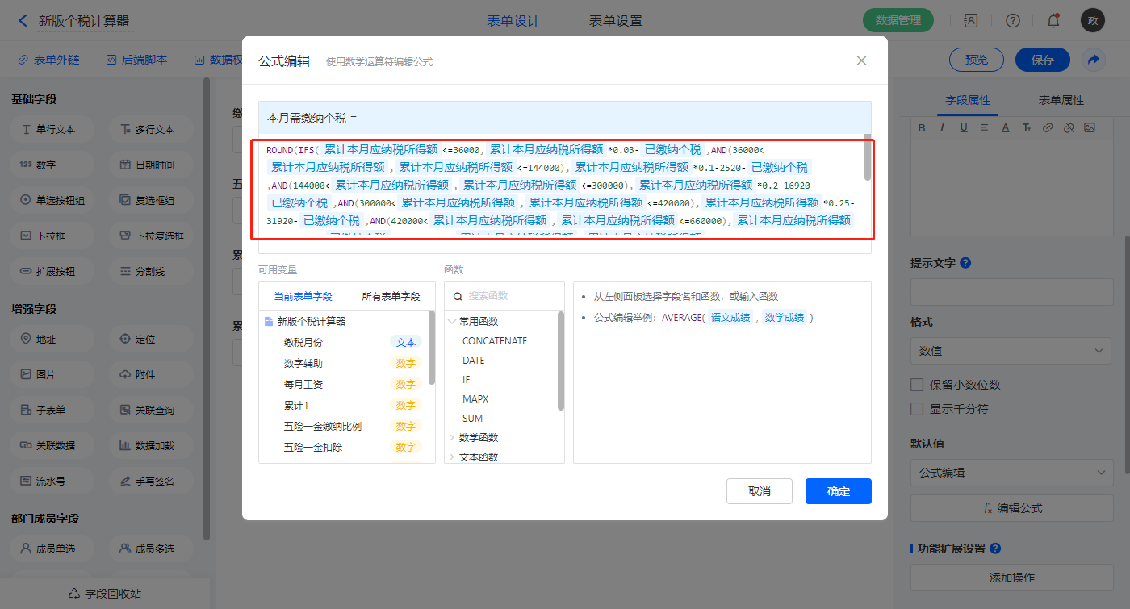Go back using the top-left arrow
The image size is (1130, 609).
tap(23, 21)
